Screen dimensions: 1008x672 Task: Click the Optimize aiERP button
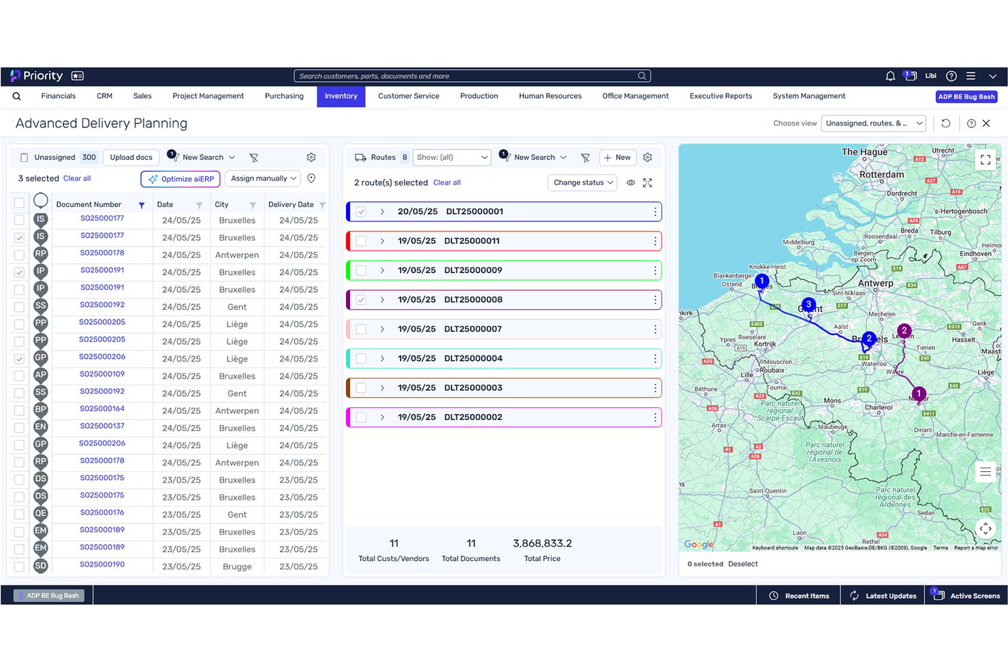[x=180, y=179]
